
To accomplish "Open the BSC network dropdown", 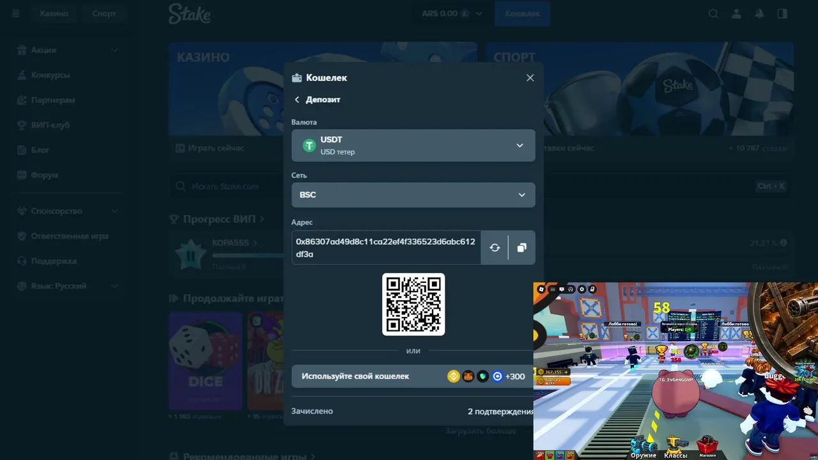I will (413, 195).
